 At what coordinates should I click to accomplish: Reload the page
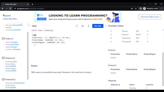point(10,8)
